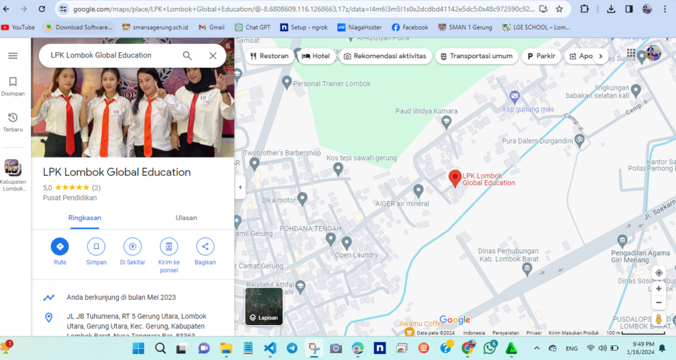Zoom in on the map

[658, 289]
